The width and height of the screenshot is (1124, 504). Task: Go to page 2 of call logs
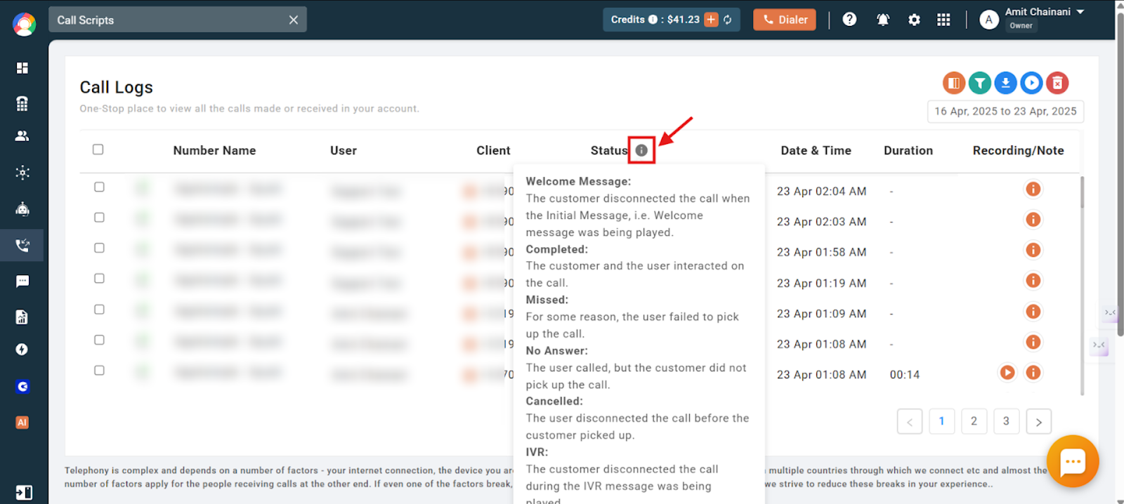point(974,421)
